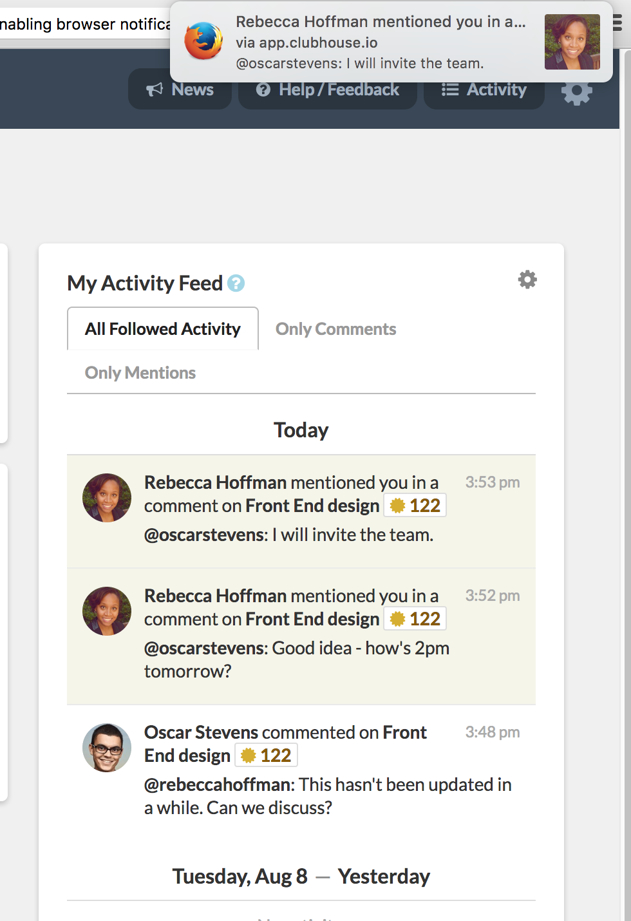Image resolution: width=631 pixels, height=921 pixels.
Task: Click help question mark beside My Activity Feed
Action: coord(236,283)
